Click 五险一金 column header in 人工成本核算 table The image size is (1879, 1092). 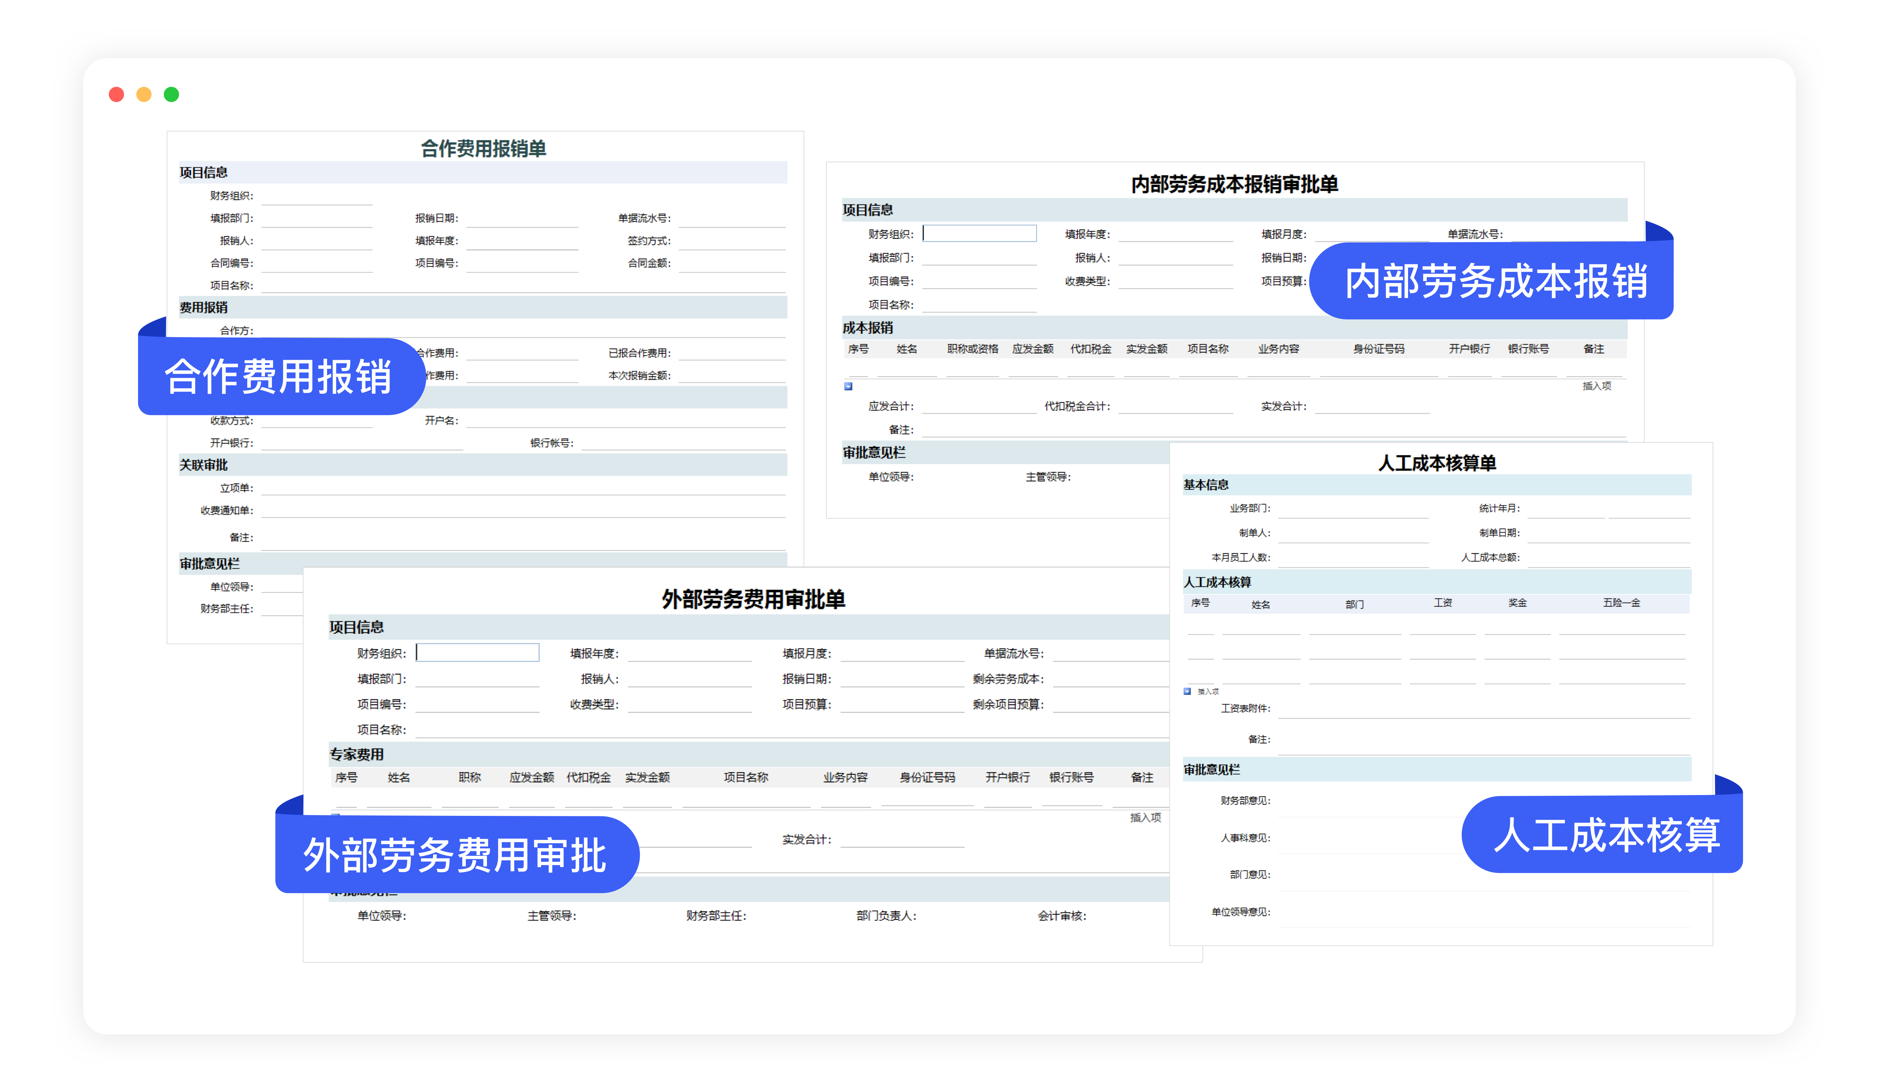(1621, 603)
